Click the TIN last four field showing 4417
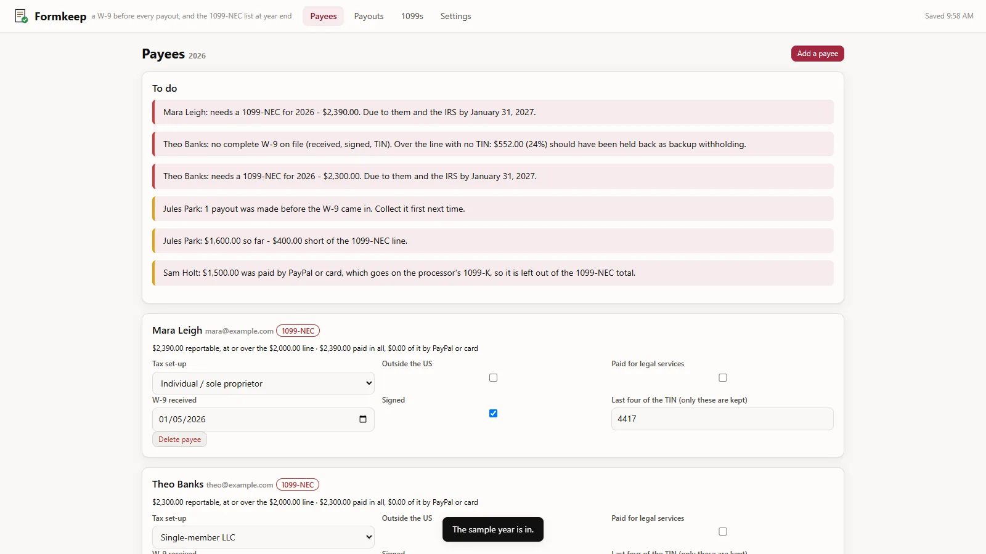Viewport: 986px width, 554px height. [x=722, y=419]
